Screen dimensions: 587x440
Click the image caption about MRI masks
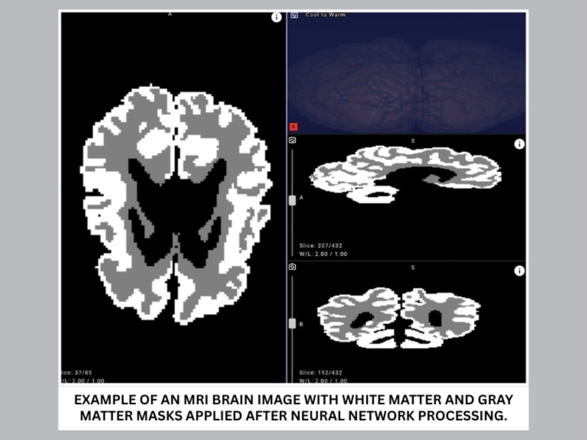tap(293, 407)
